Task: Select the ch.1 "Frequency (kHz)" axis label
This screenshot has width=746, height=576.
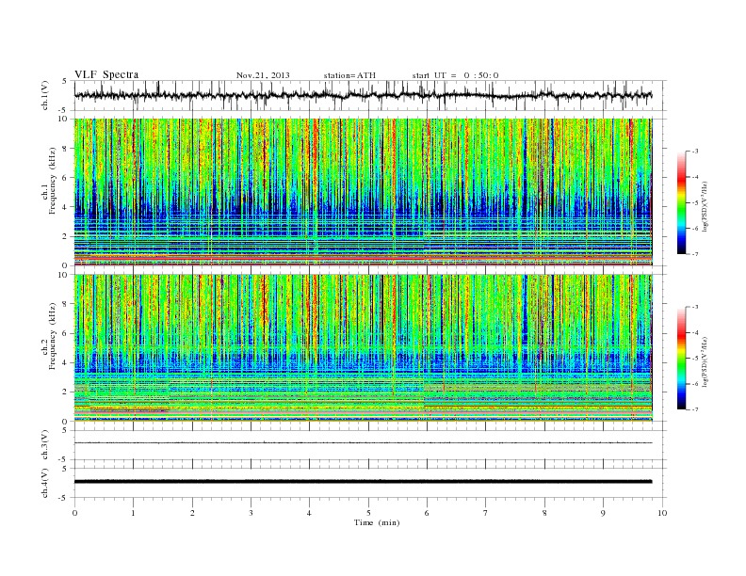Action: [52, 181]
